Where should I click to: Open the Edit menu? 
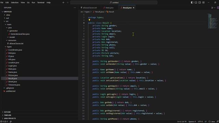click(x=7, y=2)
